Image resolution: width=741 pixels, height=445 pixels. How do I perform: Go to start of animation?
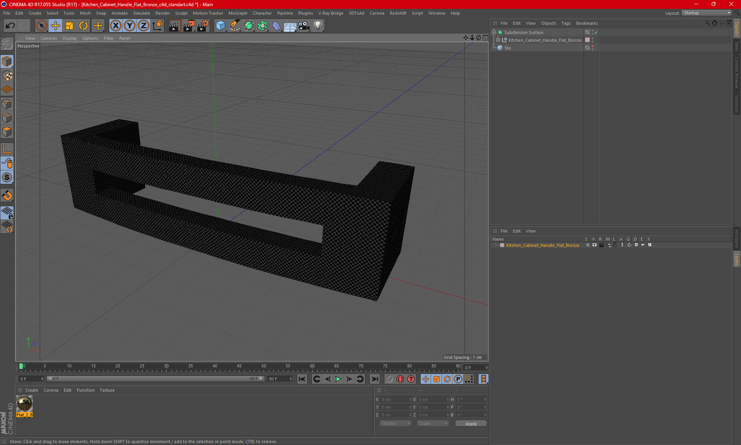(302, 379)
